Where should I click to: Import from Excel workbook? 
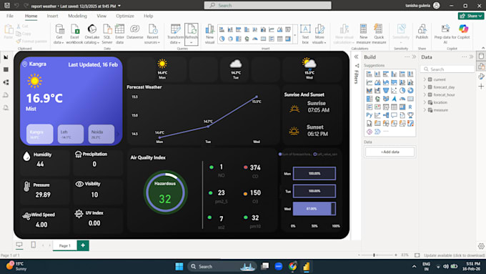point(75,34)
